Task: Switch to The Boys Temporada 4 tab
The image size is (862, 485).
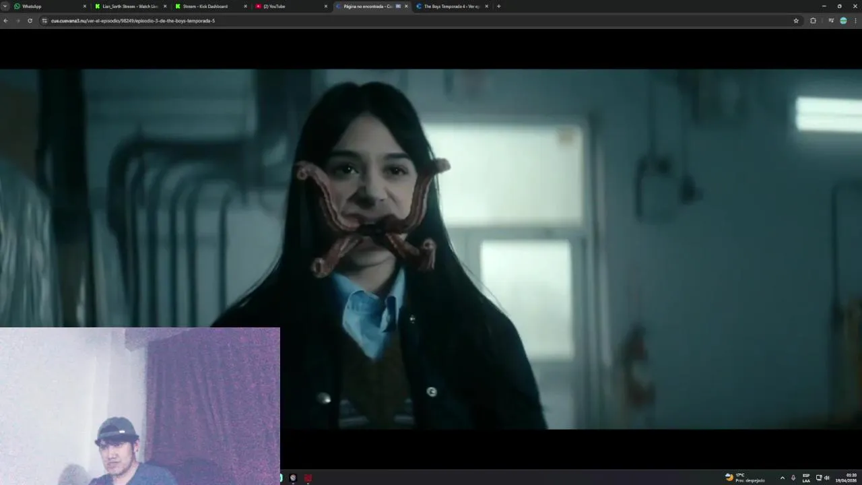Action: pos(451,6)
